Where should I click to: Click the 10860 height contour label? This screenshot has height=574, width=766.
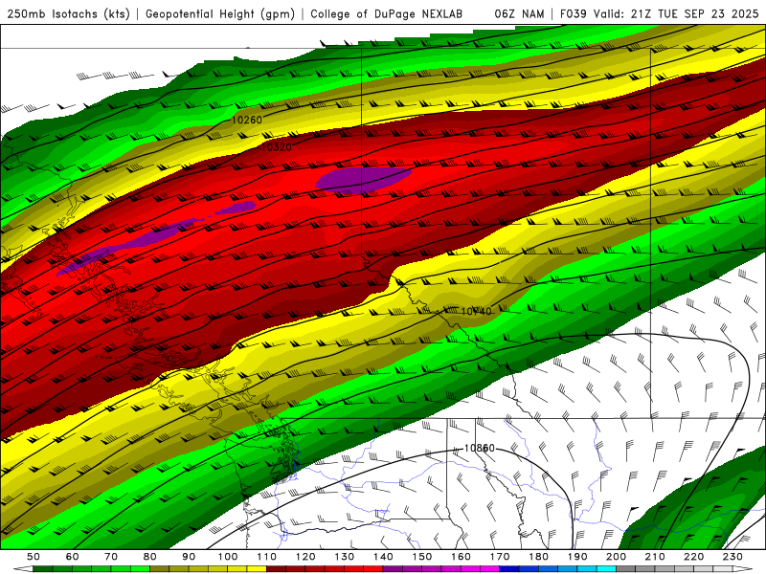coord(480,448)
